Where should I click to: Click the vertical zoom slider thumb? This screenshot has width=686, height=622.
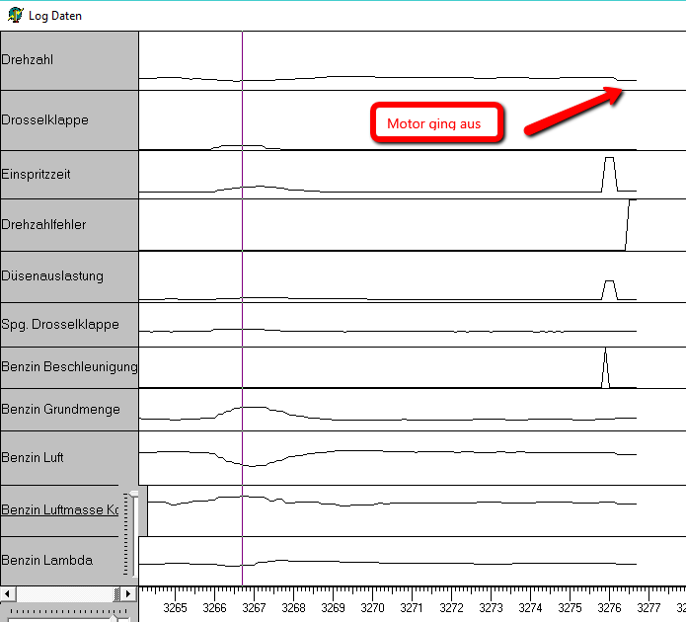[134, 493]
